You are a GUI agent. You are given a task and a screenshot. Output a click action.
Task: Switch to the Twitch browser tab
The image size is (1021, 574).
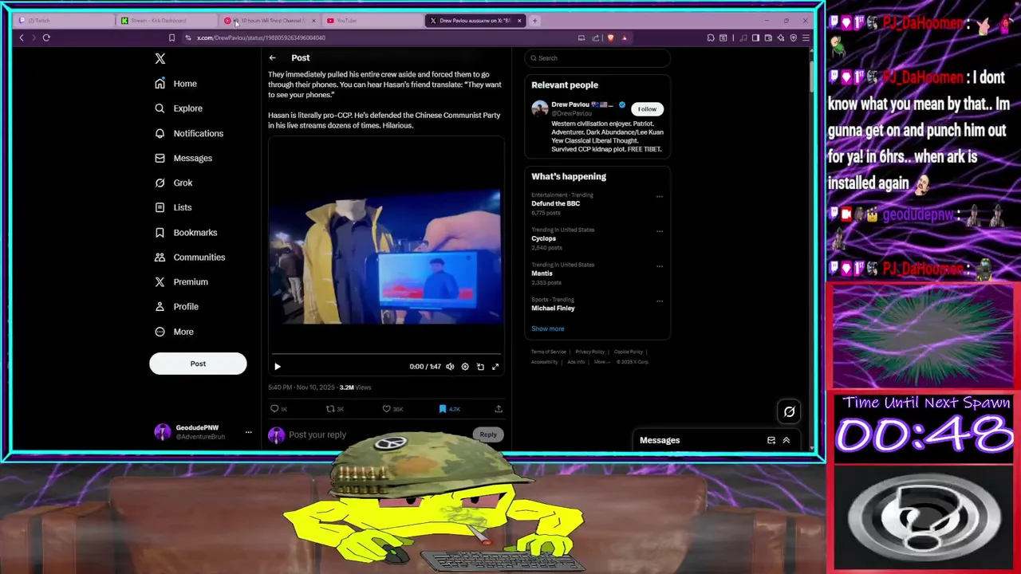click(64, 21)
